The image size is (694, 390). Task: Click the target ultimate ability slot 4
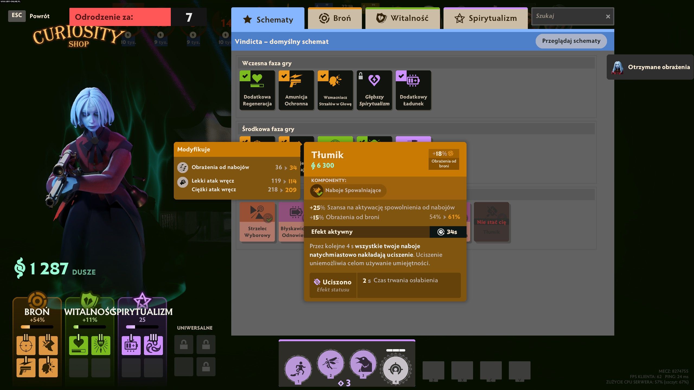(396, 369)
